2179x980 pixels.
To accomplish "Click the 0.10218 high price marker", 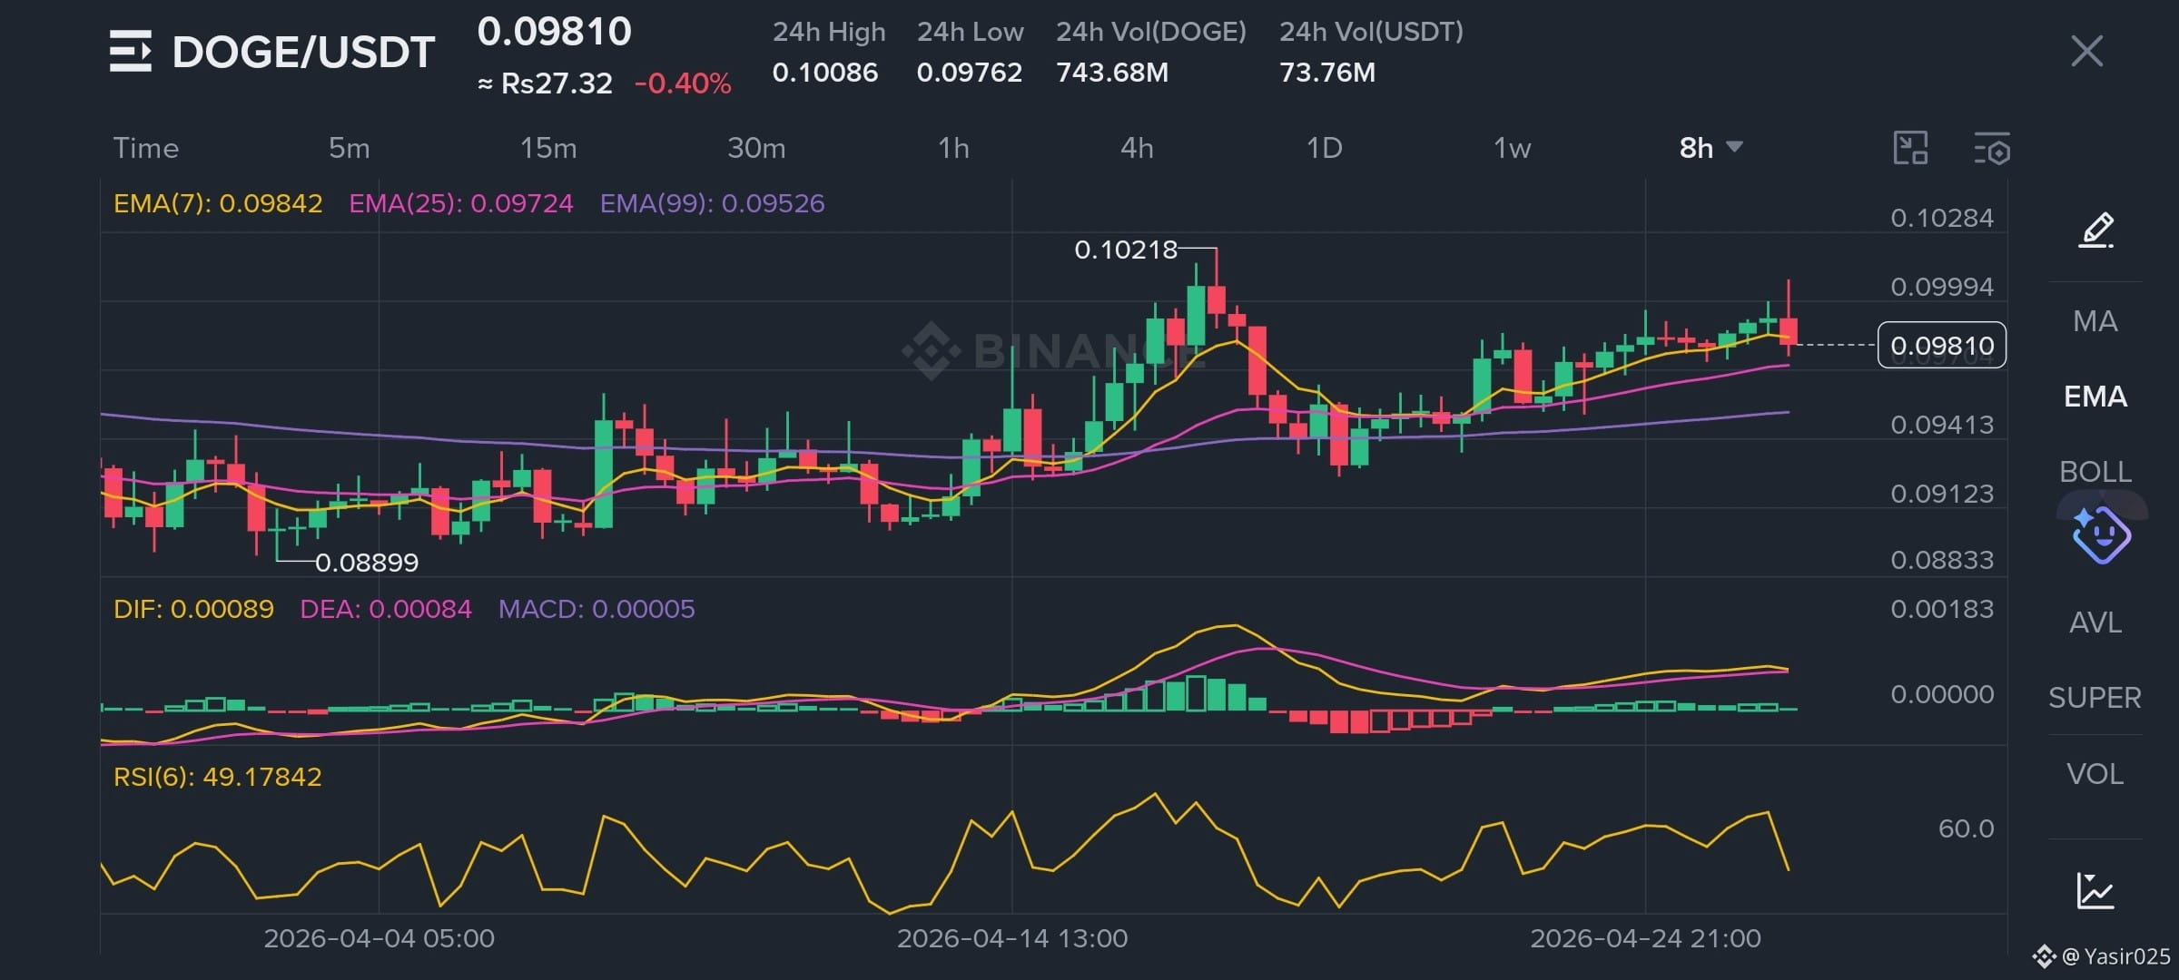I will 1126,250.
